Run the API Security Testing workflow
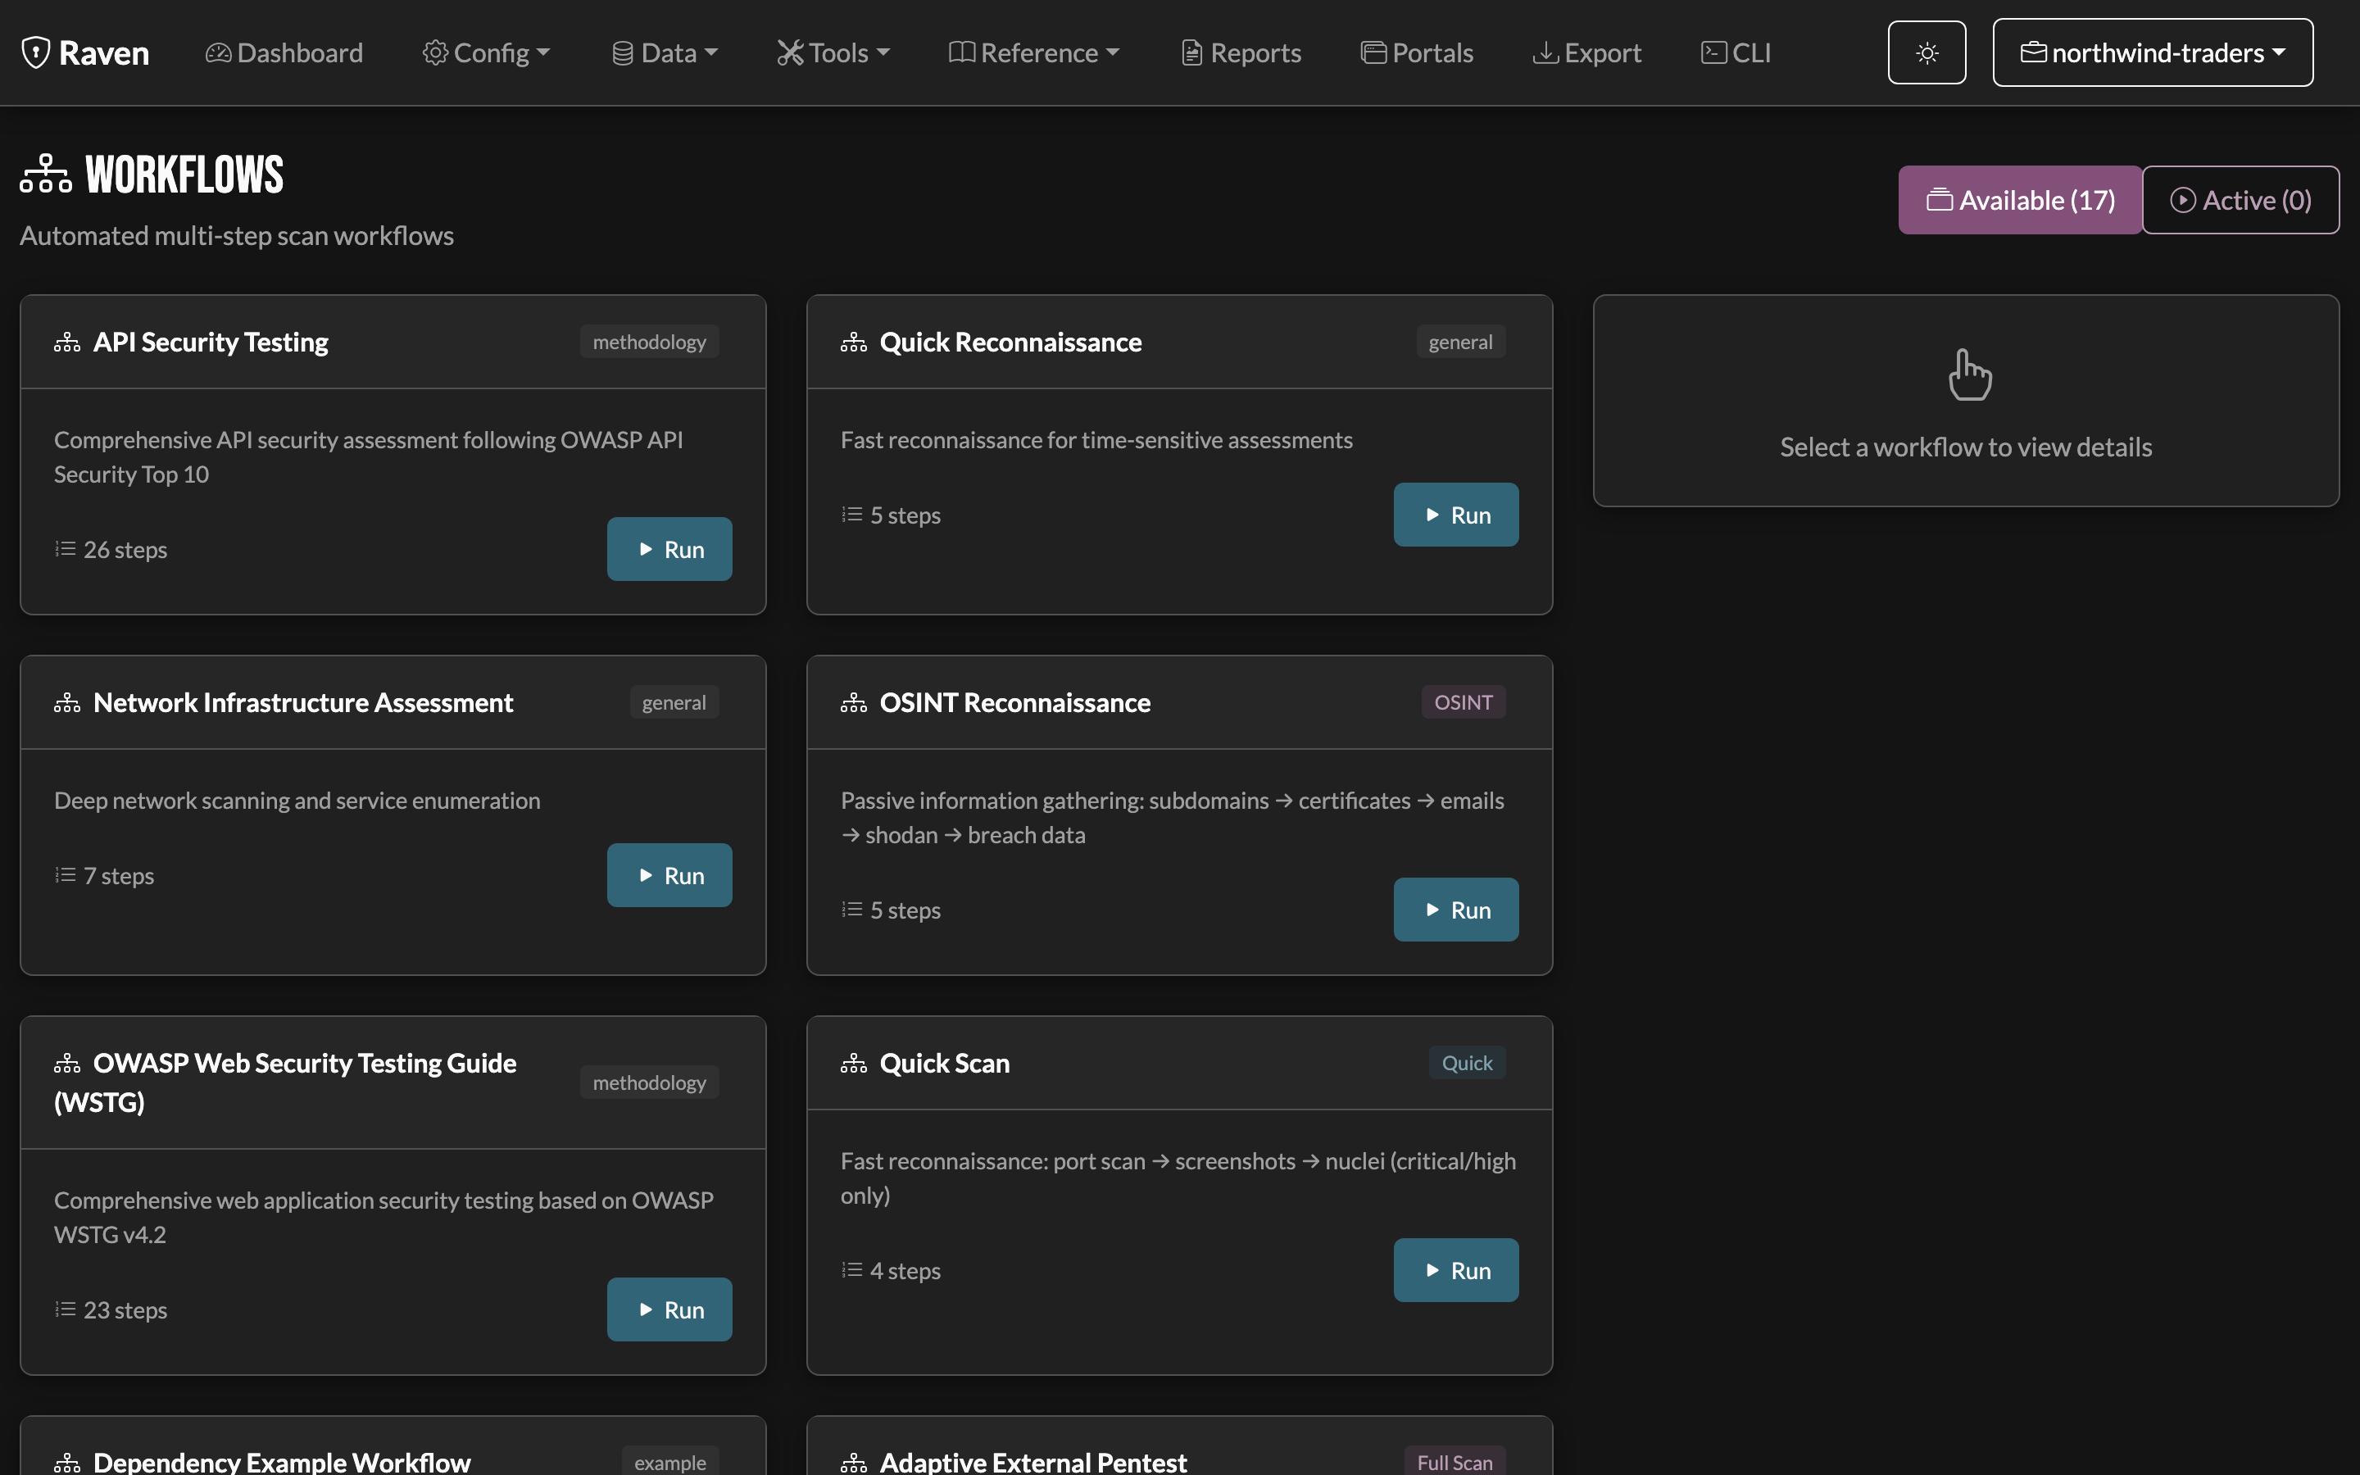2360x1475 pixels. (x=669, y=549)
